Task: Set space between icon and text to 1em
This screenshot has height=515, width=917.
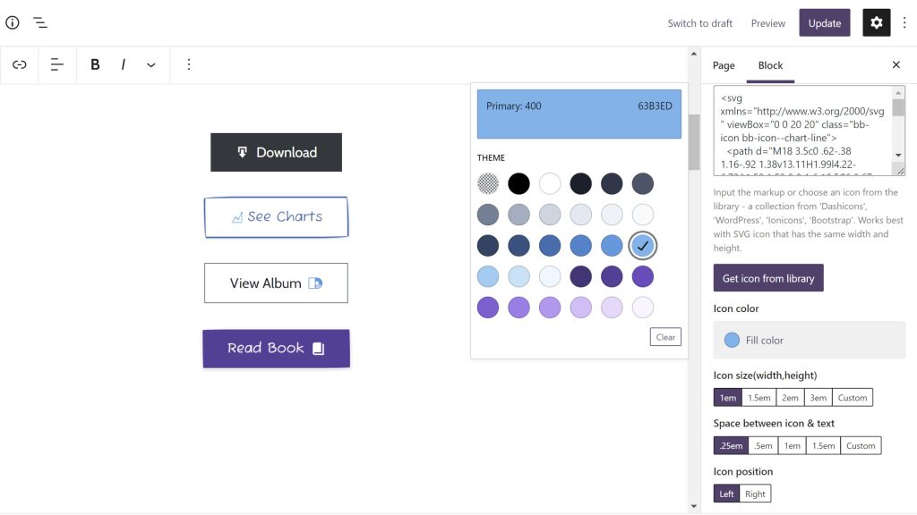Action: (x=792, y=444)
